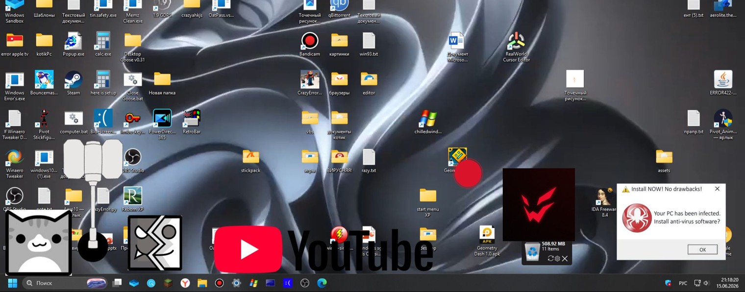The image size is (745, 292).
Task: Select the win93.txt file
Action: point(369,44)
